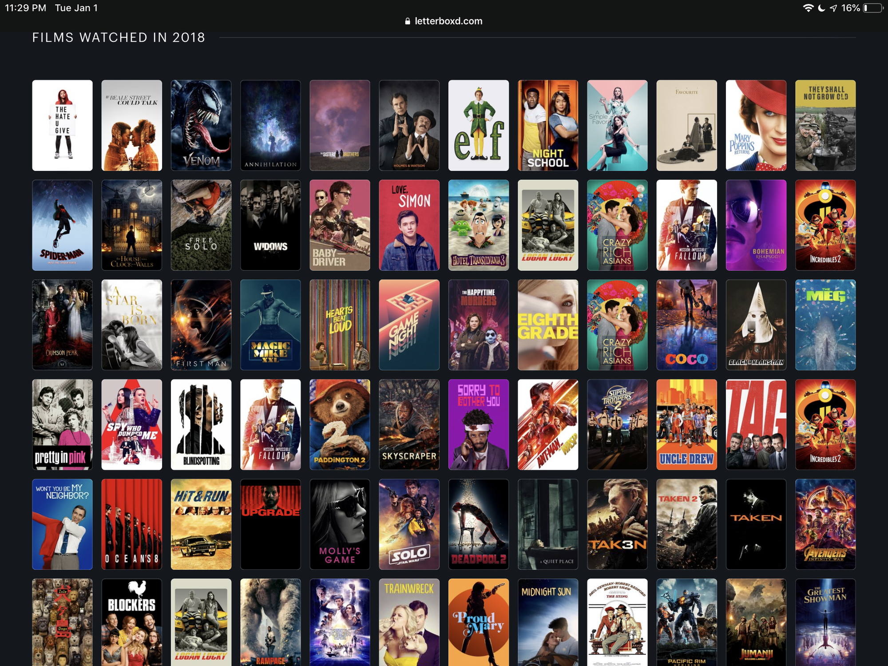Tap the Annihilation film poster
The image size is (888, 666).
pos(270,125)
